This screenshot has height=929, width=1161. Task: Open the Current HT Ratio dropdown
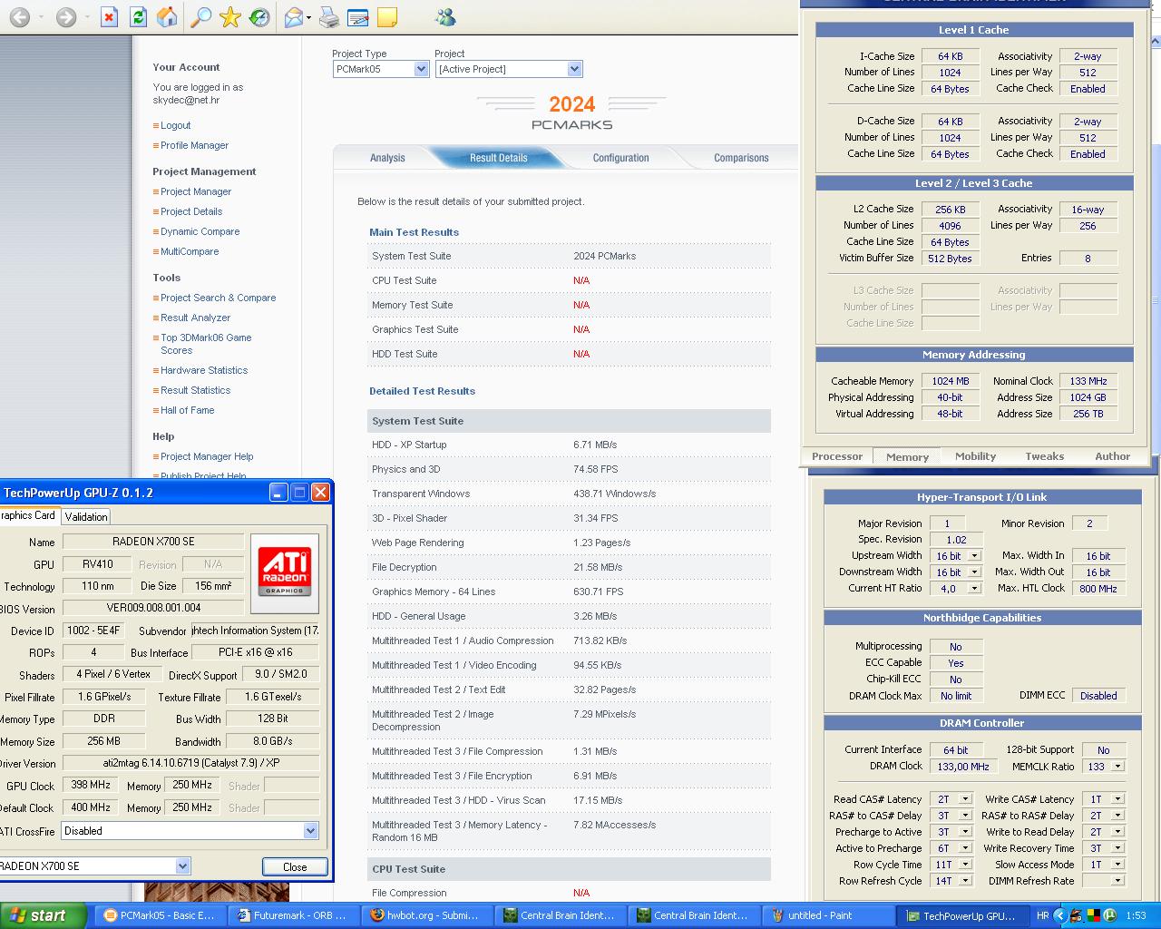point(974,589)
